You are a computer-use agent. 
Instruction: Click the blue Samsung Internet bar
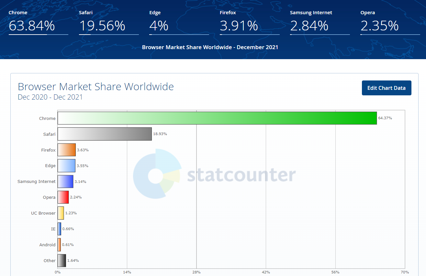tap(65, 181)
